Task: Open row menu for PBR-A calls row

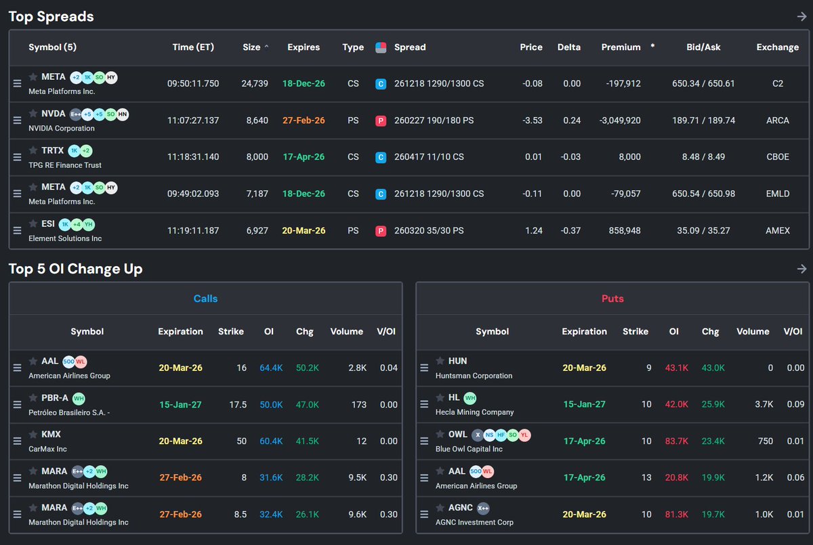Action: 18,405
